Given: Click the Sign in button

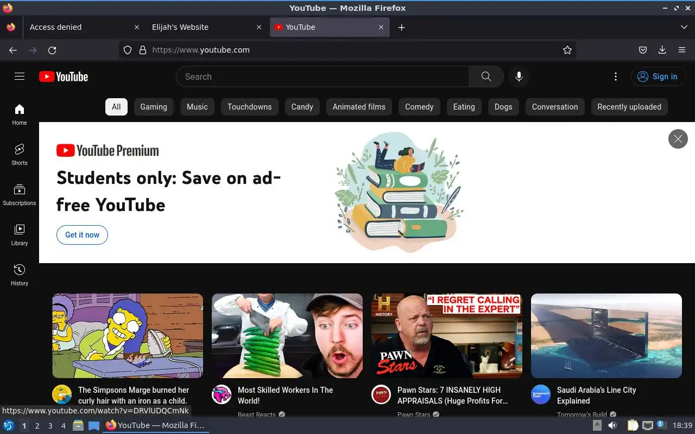Looking at the screenshot, I should pos(658,76).
